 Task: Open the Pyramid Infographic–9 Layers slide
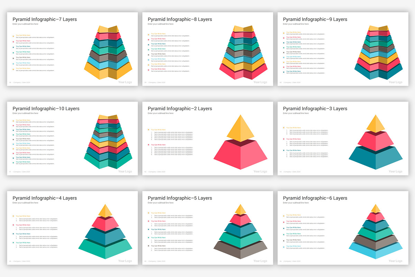pos(343,49)
